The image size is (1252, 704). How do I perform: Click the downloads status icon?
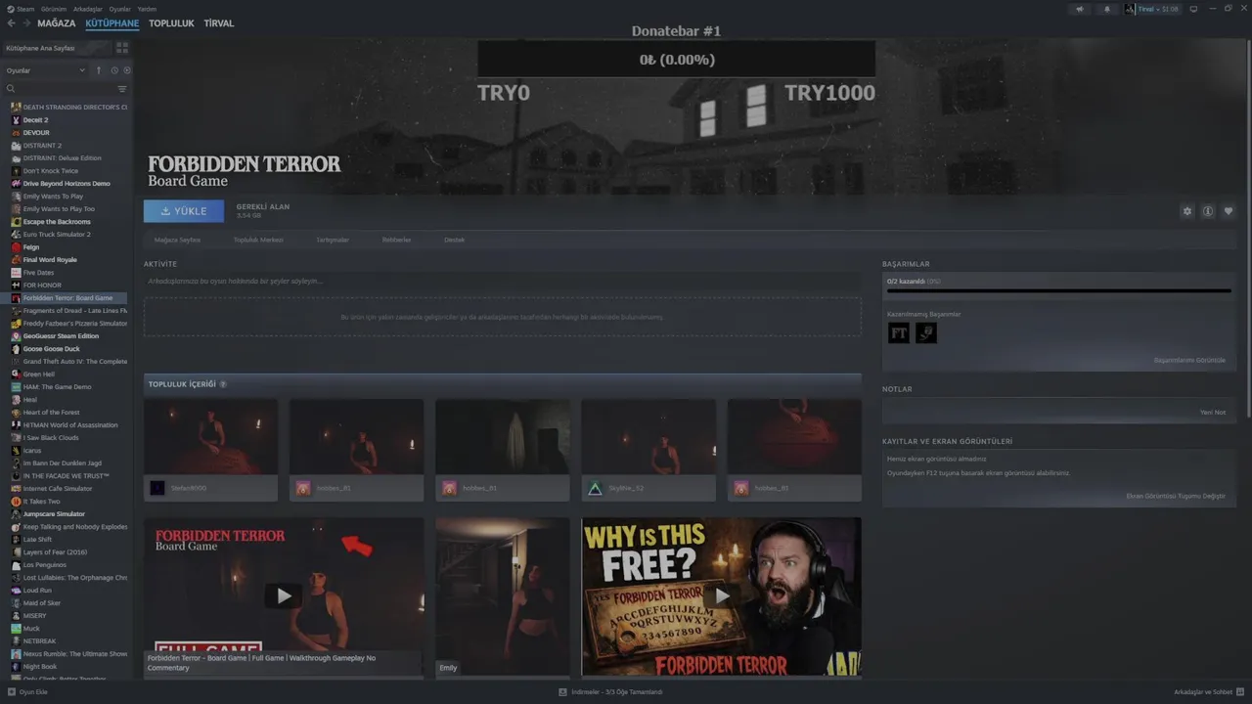562,692
